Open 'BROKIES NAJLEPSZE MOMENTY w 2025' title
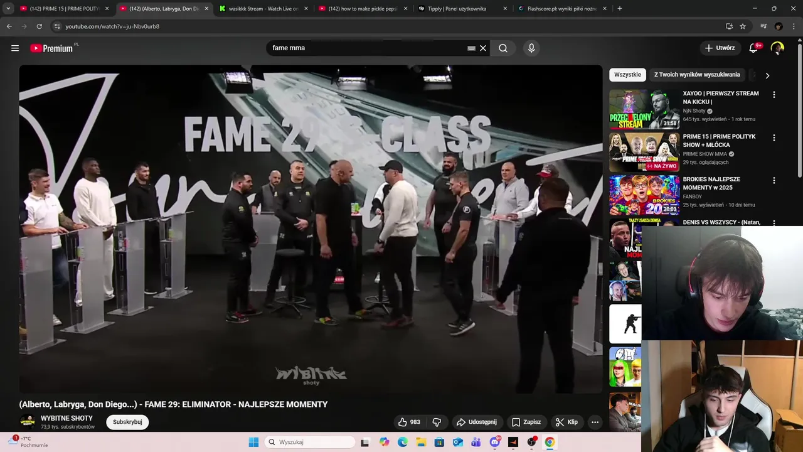Screen dimensions: 803x452 click(711, 183)
